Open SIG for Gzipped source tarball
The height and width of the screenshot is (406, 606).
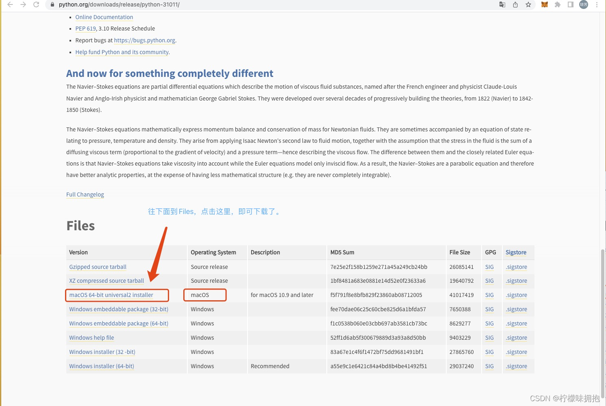pyautogui.click(x=489, y=267)
